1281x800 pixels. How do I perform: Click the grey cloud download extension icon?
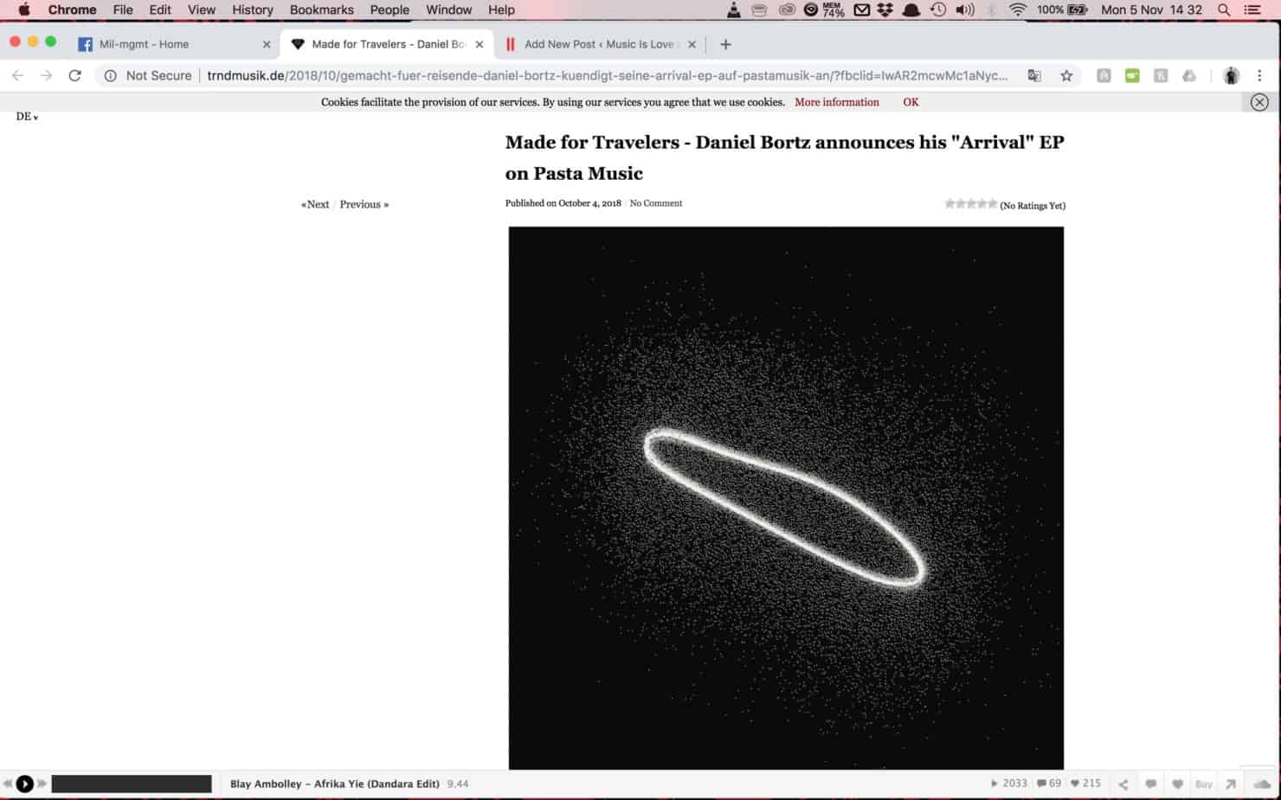[1189, 76]
